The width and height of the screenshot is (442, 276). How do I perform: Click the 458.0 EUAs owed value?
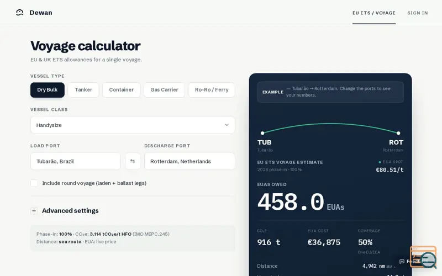[x=291, y=201]
